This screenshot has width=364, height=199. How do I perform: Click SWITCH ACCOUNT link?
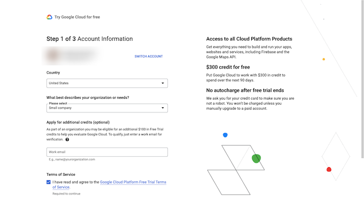149,56
